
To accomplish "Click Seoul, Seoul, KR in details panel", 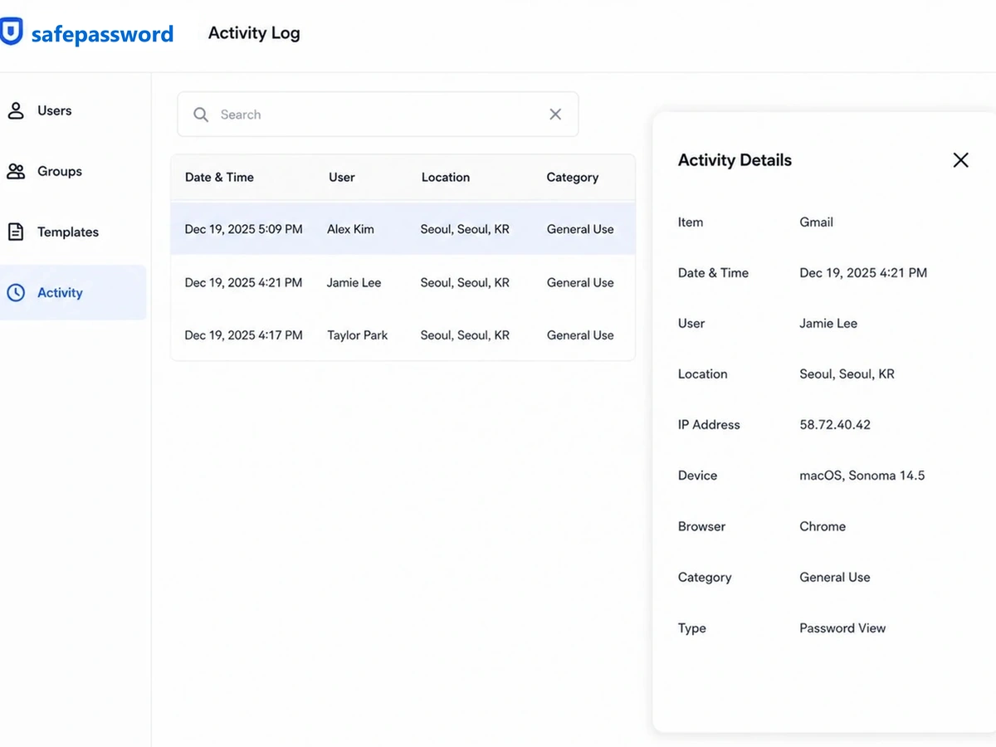I will (x=847, y=374).
